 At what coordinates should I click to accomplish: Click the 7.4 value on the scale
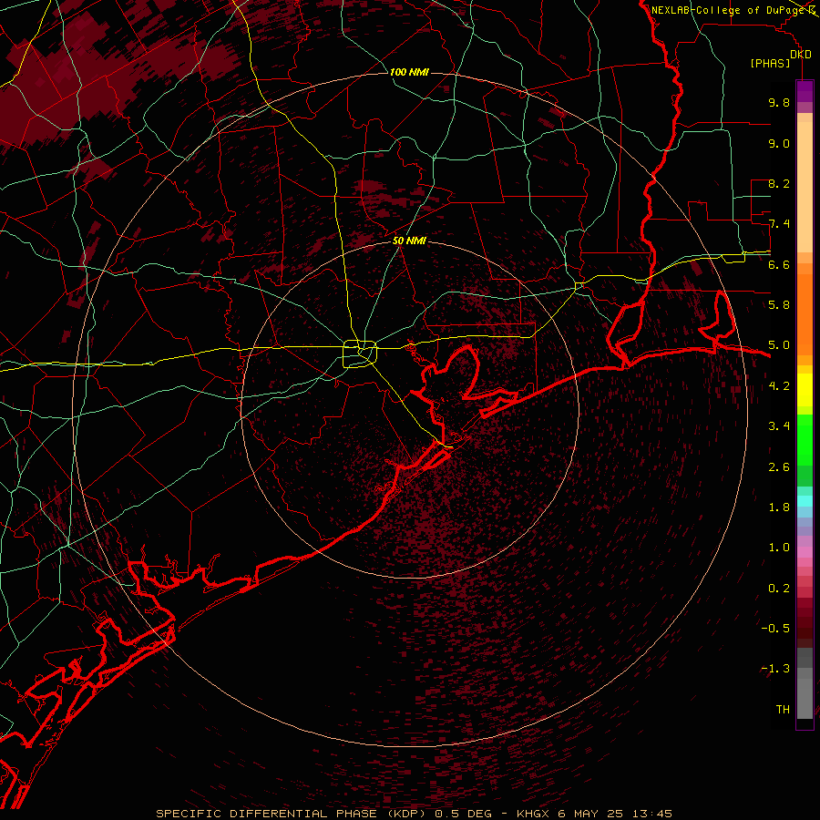(x=779, y=224)
